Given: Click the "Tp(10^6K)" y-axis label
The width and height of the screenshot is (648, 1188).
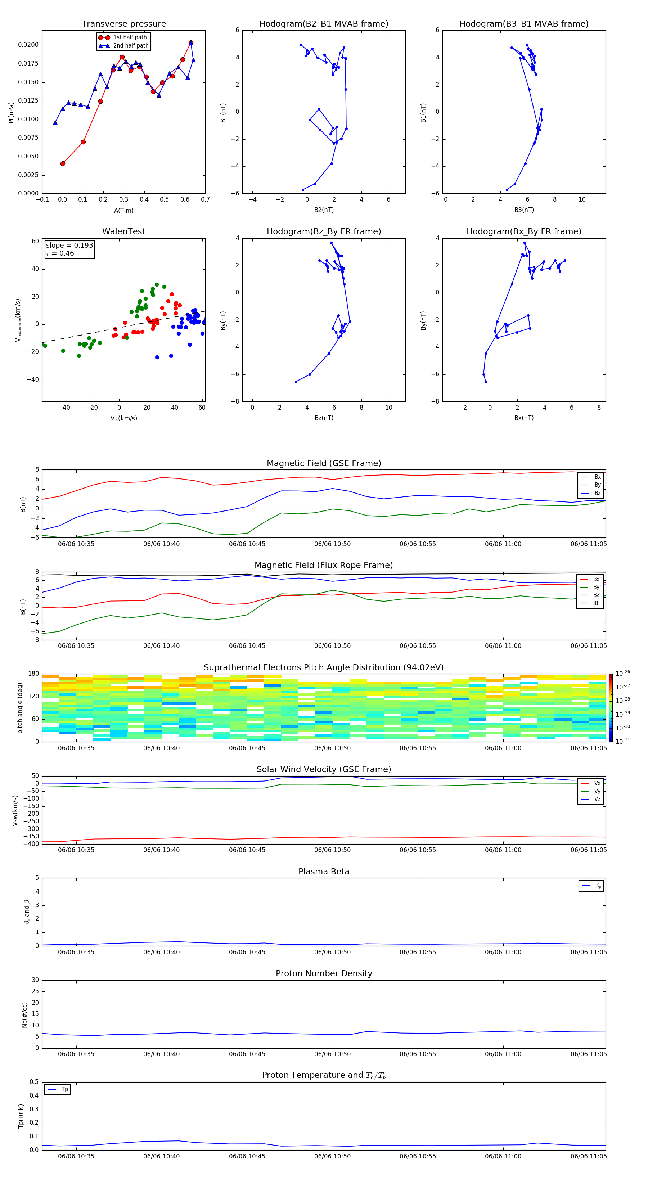Looking at the screenshot, I should 21,1116.
